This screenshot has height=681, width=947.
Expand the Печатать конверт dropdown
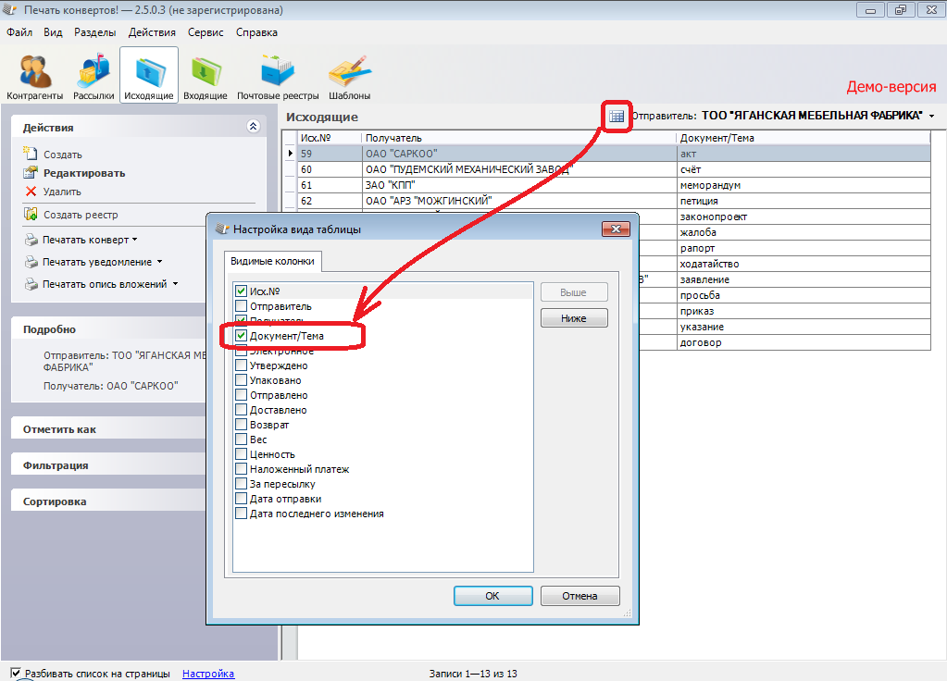tap(134, 240)
